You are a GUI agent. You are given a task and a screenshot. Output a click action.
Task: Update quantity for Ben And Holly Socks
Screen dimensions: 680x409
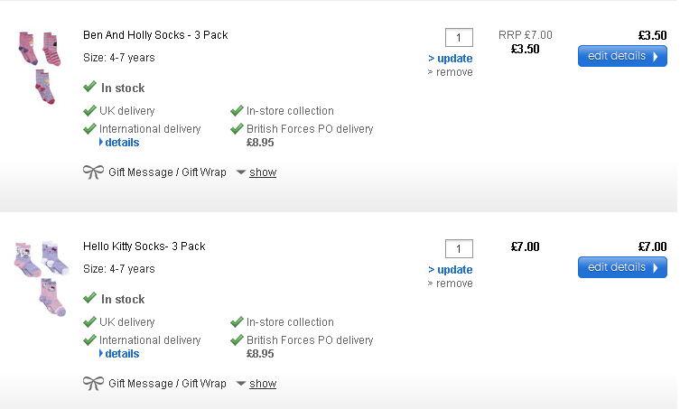click(x=450, y=59)
